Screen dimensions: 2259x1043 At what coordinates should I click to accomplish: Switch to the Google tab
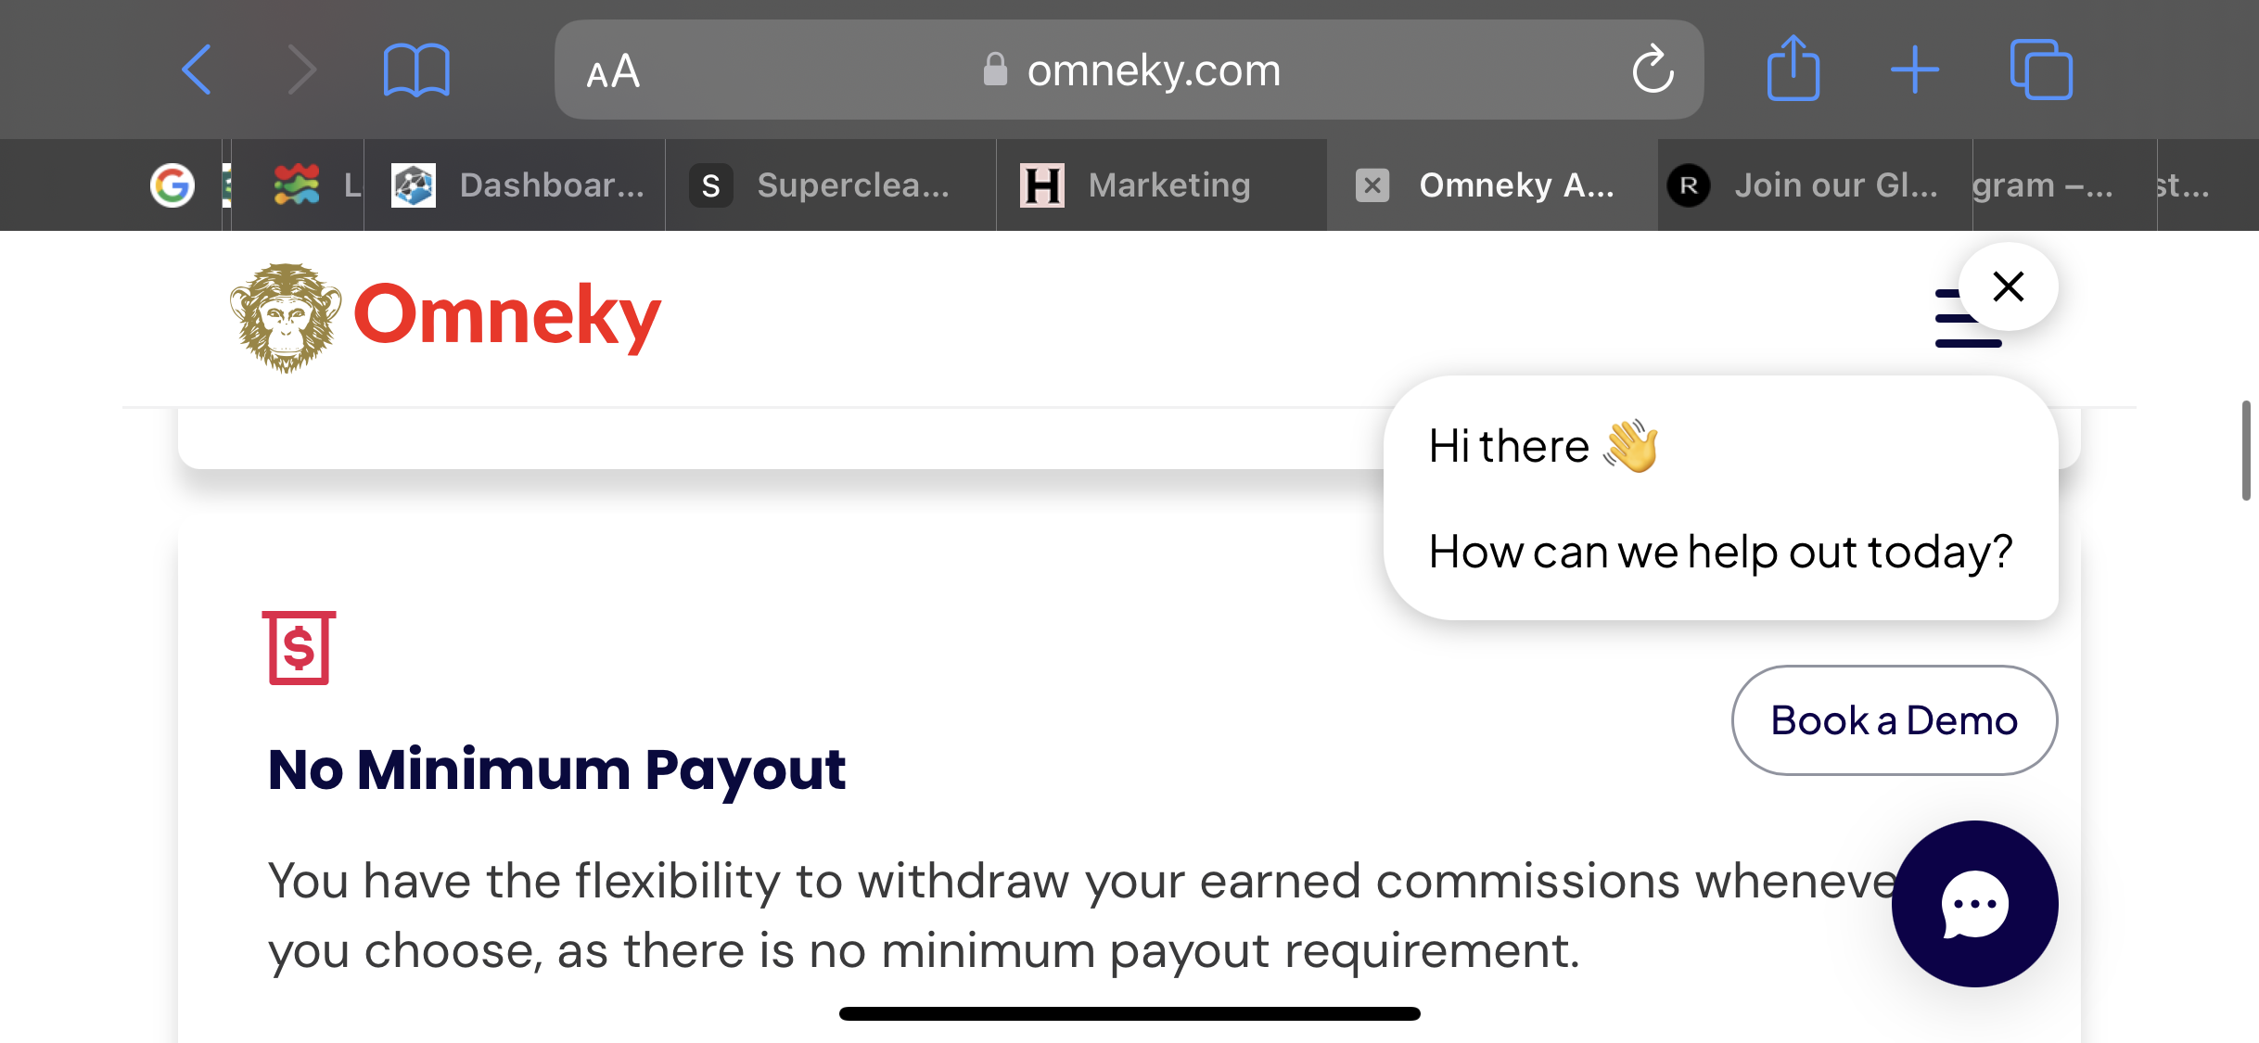point(172,185)
